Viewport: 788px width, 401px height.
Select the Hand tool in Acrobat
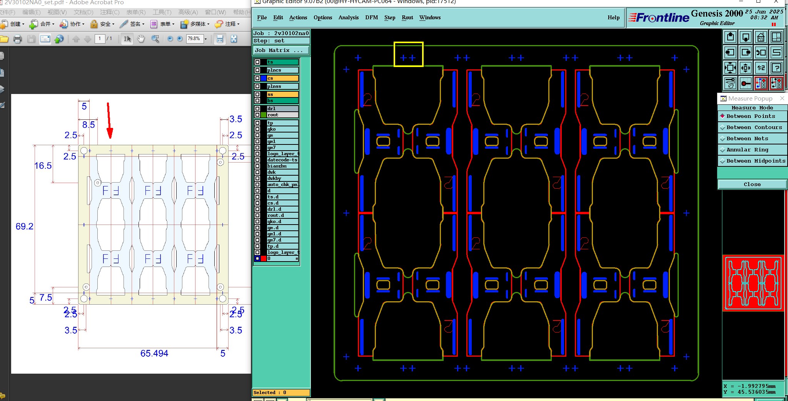[141, 39]
